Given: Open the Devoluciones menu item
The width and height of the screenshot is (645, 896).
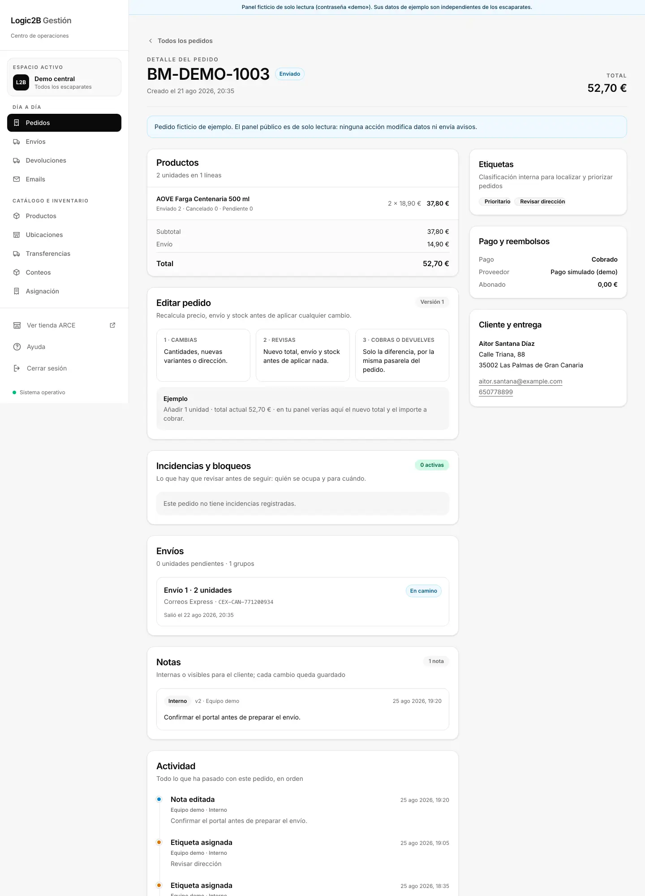Looking at the screenshot, I should pyautogui.click(x=64, y=160).
